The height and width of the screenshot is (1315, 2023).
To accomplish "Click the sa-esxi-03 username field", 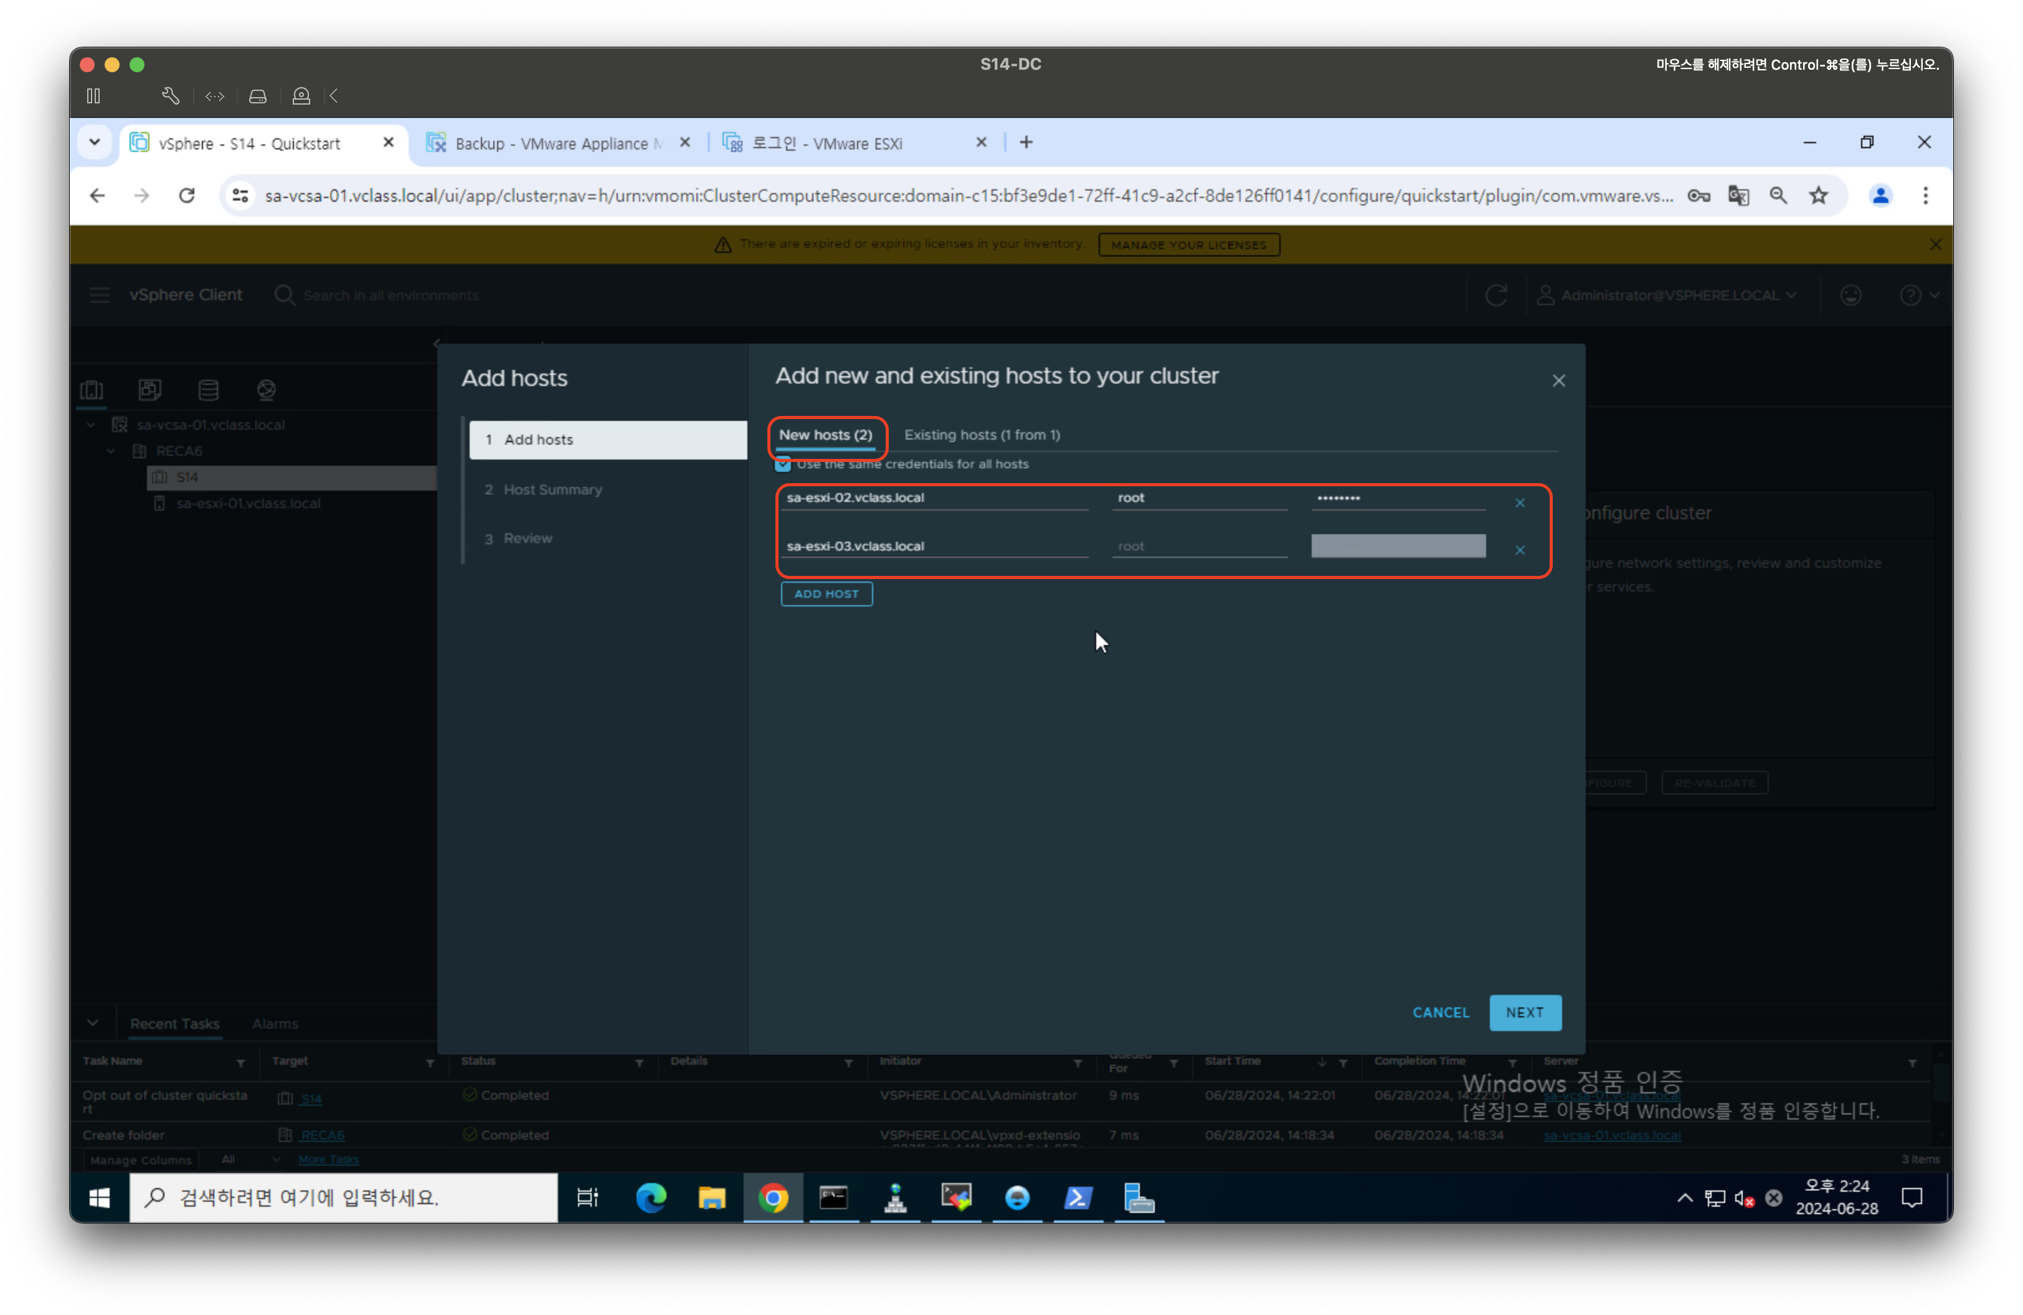I will pyautogui.click(x=1198, y=546).
